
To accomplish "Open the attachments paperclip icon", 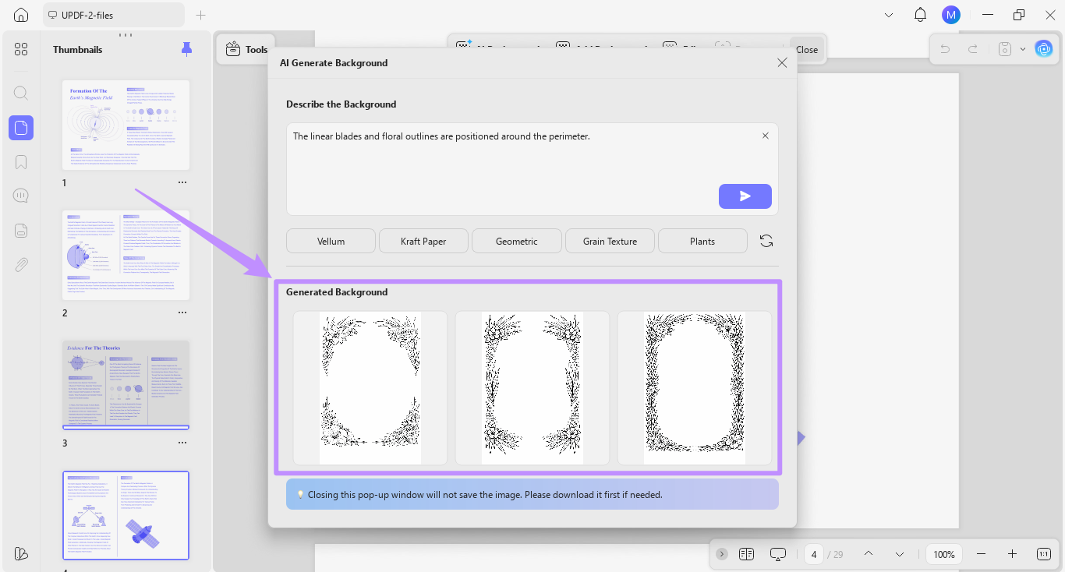I will pyautogui.click(x=21, y=264).
